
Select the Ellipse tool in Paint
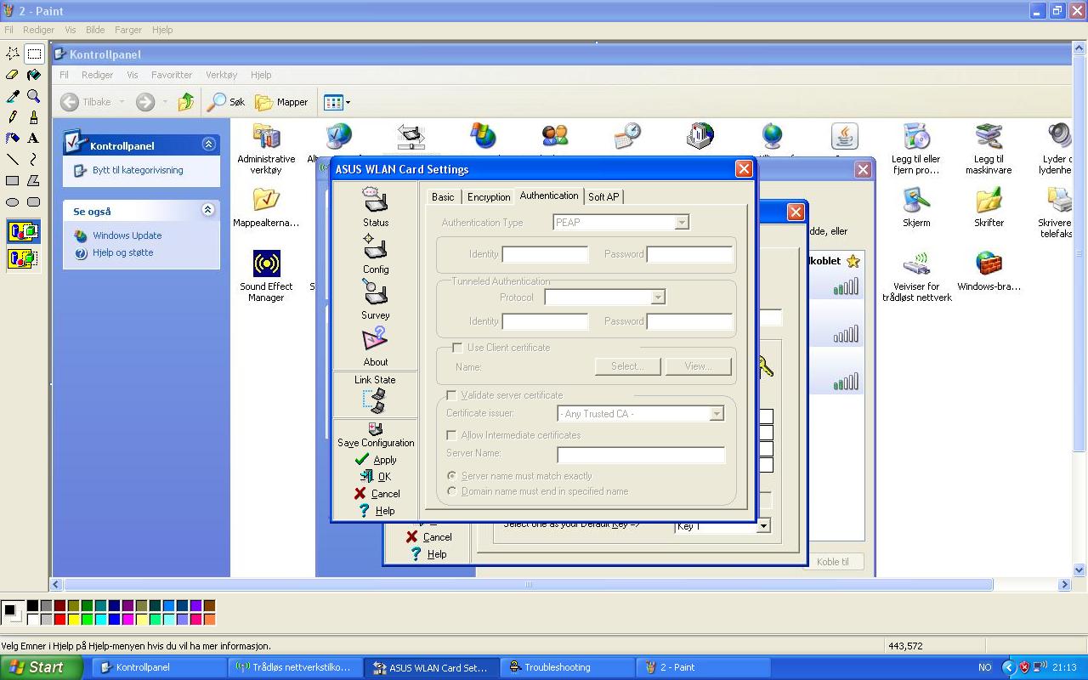[13, 202]
